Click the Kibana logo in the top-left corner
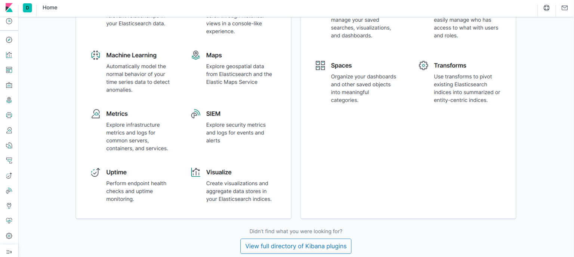 [x=9, y=8]
